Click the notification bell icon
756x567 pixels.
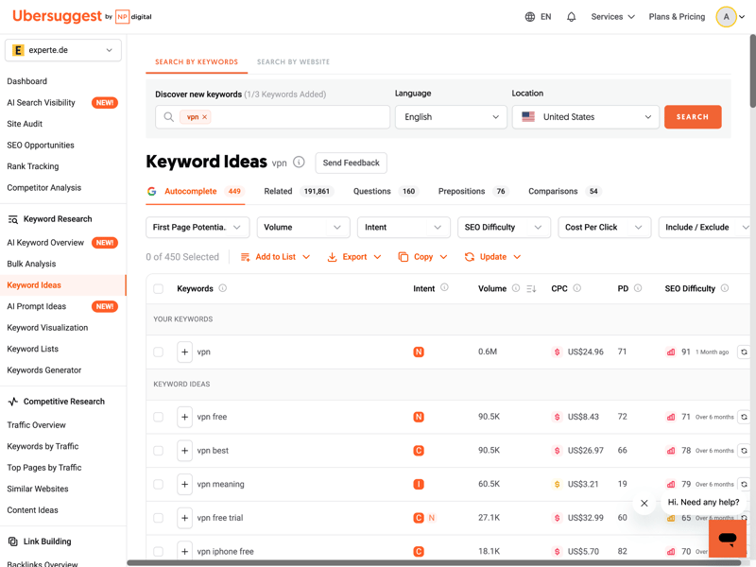point(571,17)
